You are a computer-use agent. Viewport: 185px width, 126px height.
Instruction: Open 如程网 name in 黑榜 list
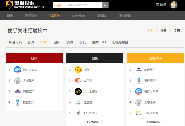pyautogui.click(x=88, y=81)
